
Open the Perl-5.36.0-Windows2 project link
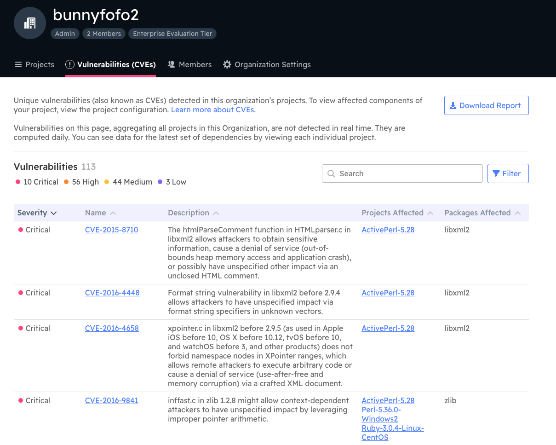pos(381,414)
